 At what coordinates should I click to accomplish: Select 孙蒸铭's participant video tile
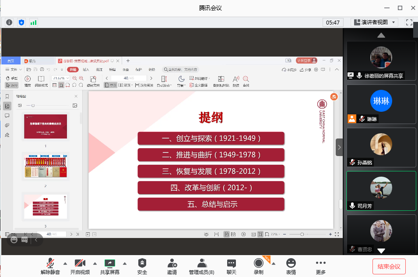381,147
